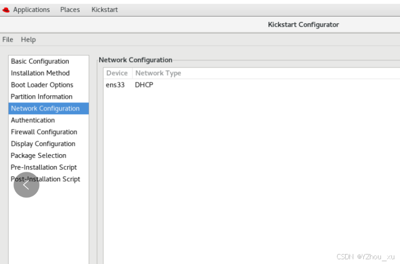The image size is (400, 264).
Task: Open Partition Information section
Action: 49,97
